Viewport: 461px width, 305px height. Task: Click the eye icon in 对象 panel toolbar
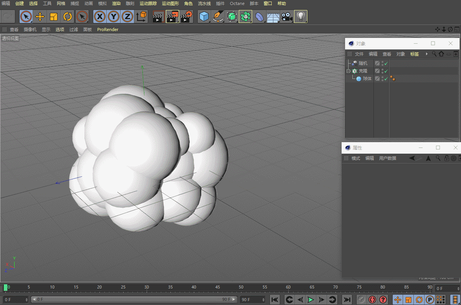(449, 54)
